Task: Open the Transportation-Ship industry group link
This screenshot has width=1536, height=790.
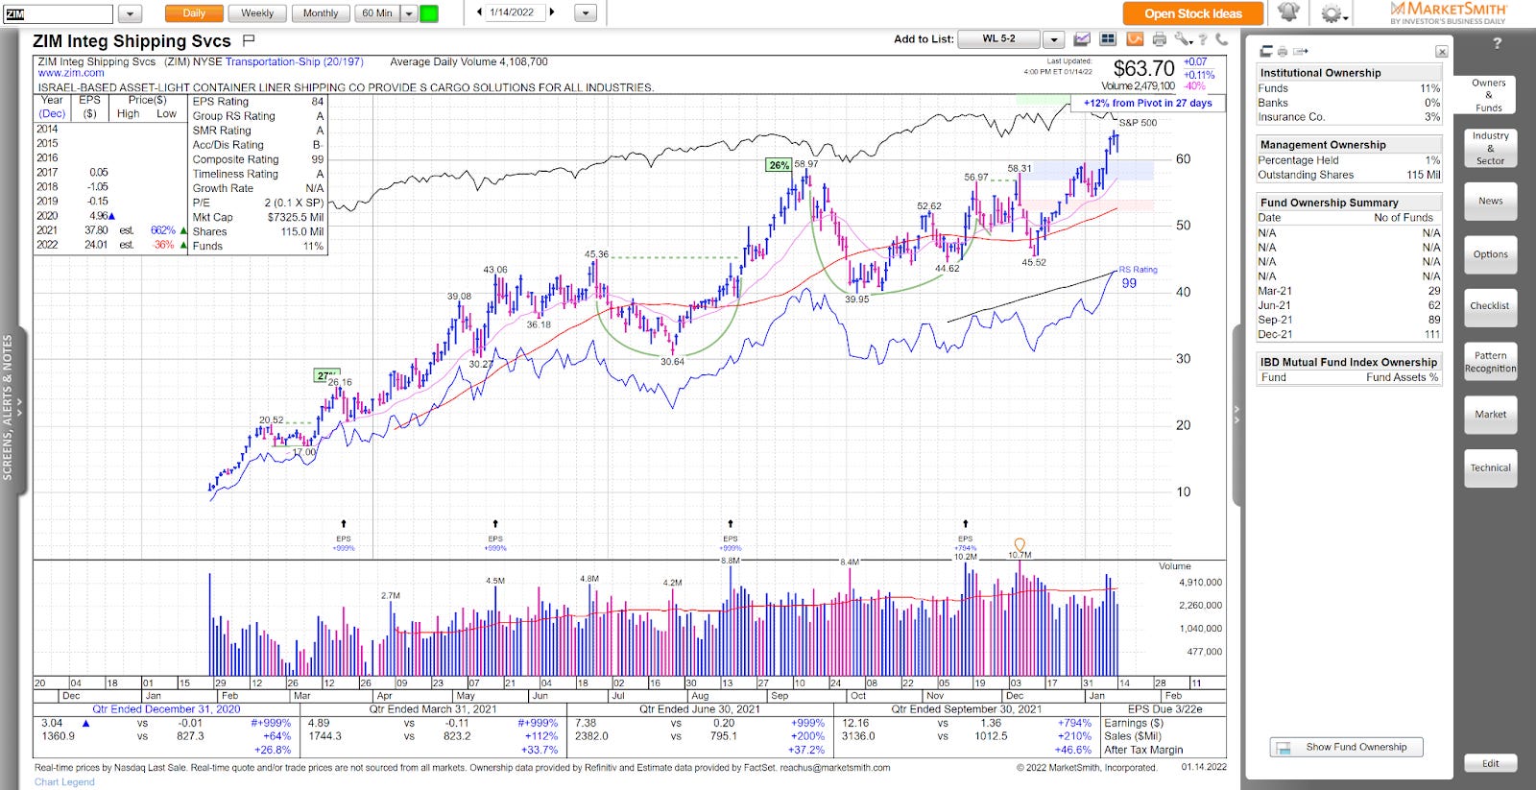Action: coord(294,61)
